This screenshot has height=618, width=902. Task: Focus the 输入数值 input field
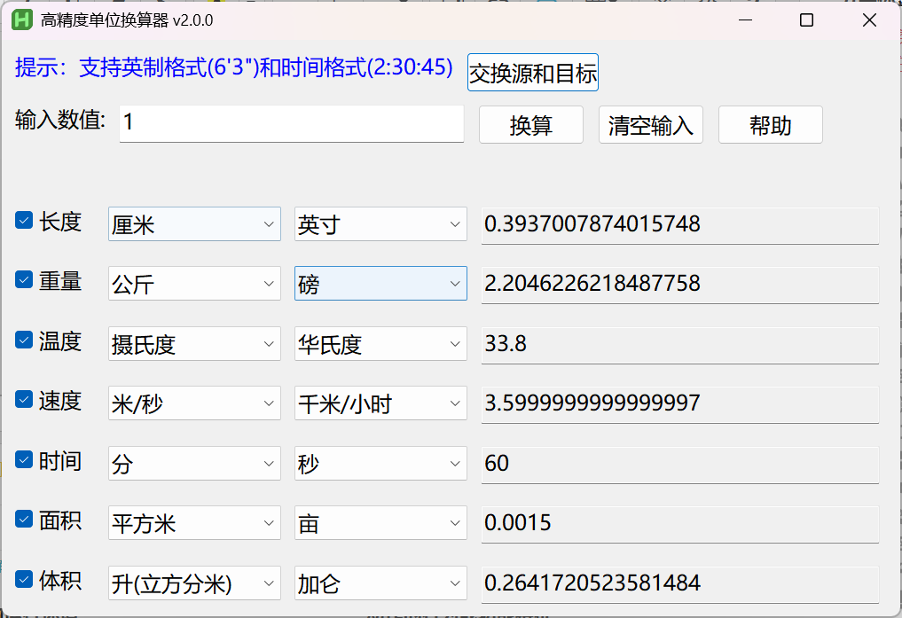point(291,123)
